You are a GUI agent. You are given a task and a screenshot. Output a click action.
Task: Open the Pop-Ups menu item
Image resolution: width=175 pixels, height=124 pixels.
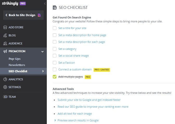click(15, 59)
